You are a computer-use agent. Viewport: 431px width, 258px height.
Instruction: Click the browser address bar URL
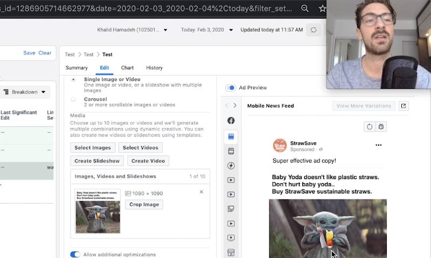point(147,9)
